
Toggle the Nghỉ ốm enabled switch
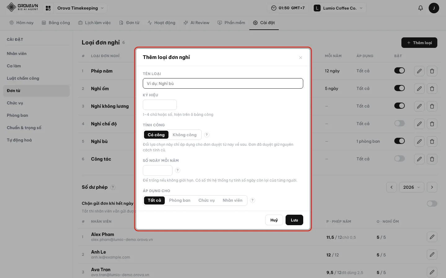399,88
